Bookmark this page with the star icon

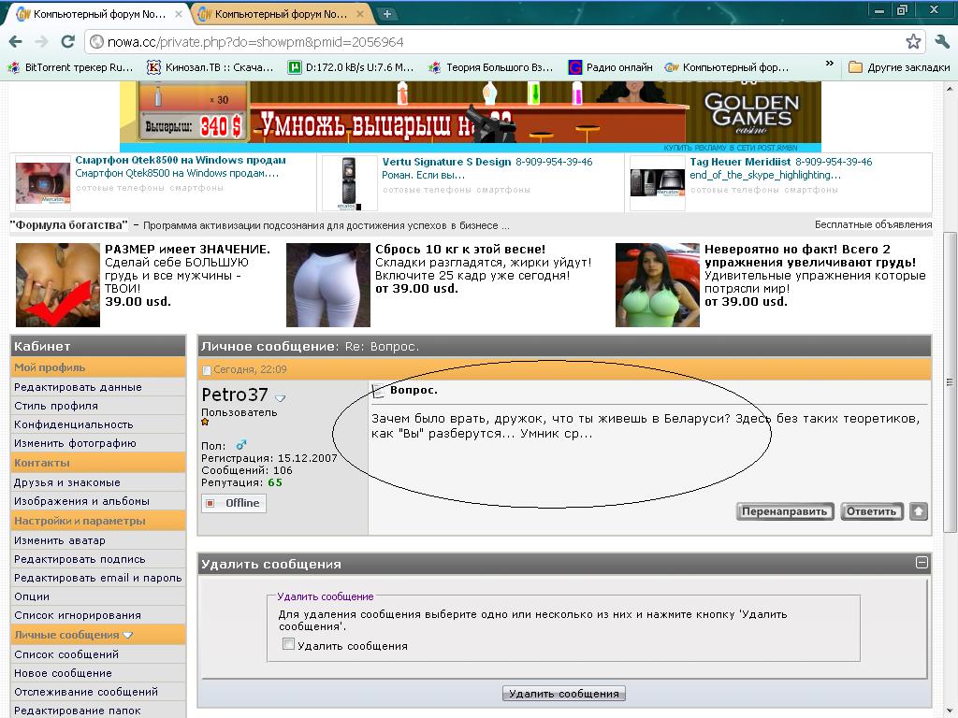click(x=913, y=41)
